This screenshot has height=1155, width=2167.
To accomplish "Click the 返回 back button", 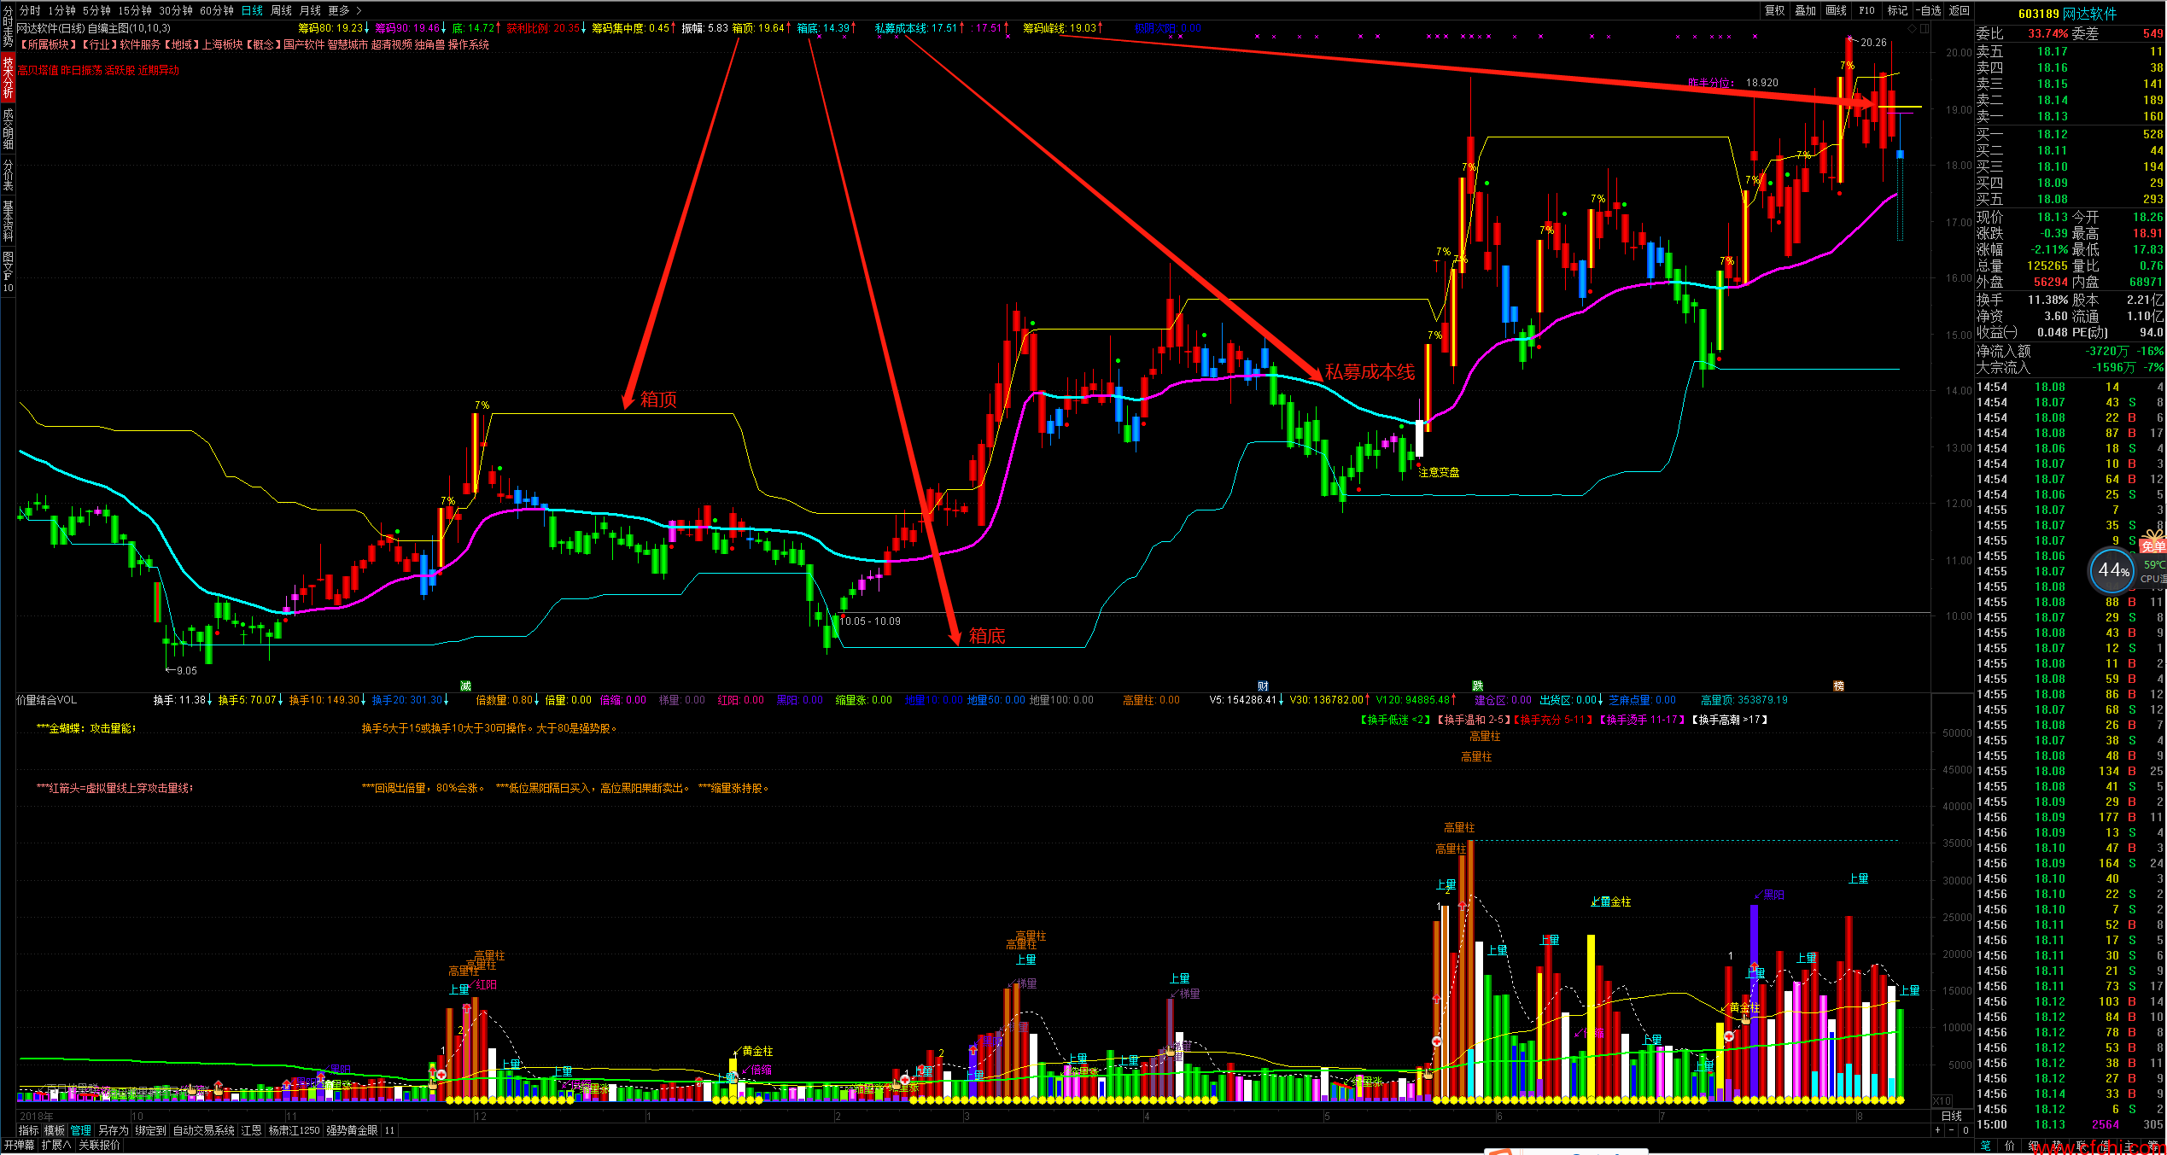I will 1960,10.
